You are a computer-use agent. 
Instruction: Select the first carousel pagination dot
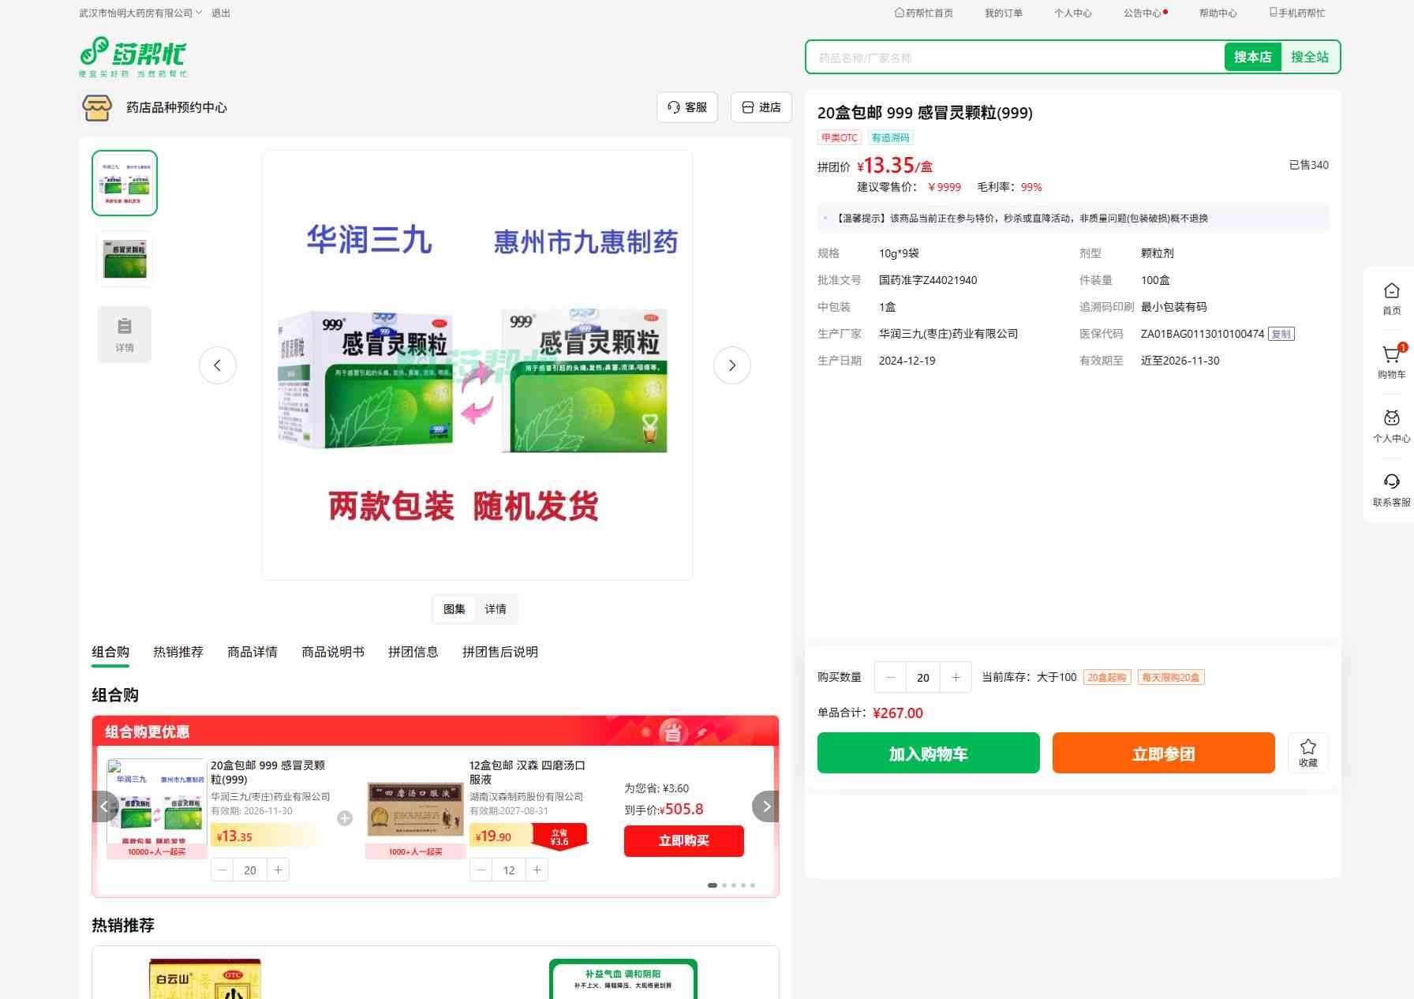click(713, 885)
